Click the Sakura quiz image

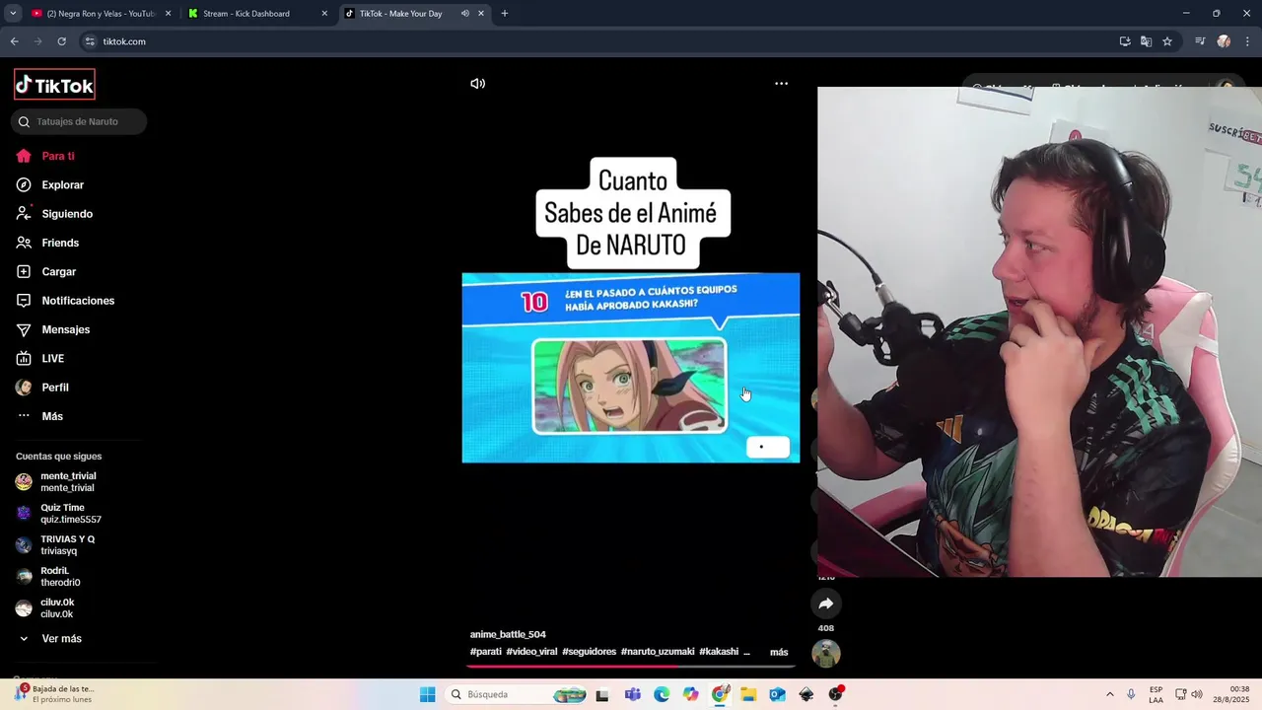[629, 386]
